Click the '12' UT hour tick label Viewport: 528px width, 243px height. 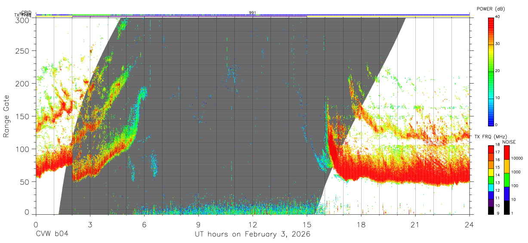pyautogui.click(x=252, y=224)
